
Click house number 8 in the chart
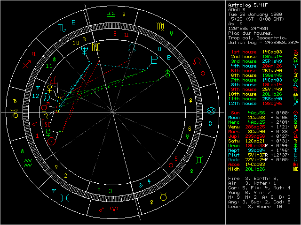[160, 49]
